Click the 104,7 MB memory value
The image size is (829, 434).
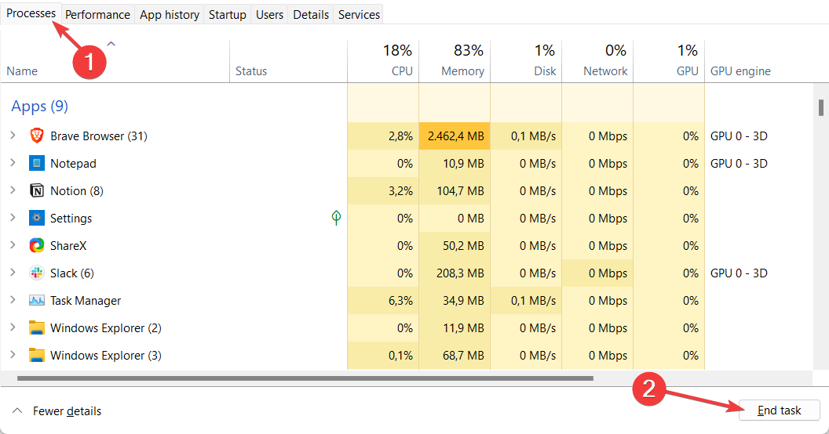pos(460,191)
